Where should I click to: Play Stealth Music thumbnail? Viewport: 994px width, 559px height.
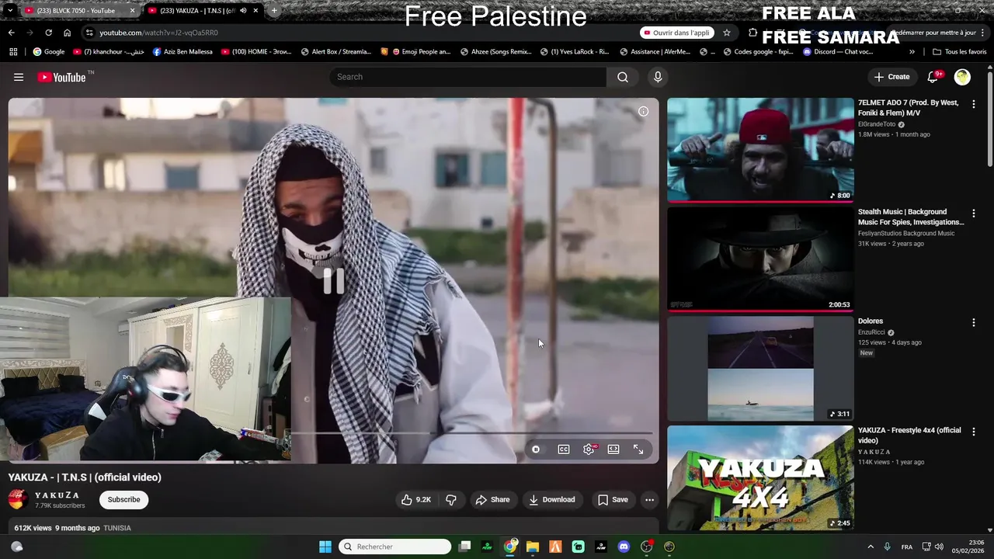pos(760,259)
